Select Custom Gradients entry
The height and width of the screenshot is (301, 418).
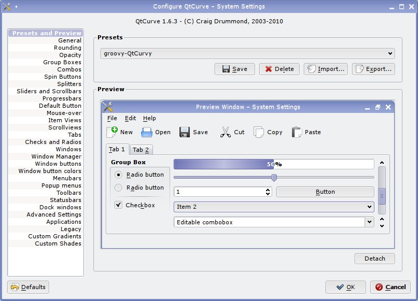46,236
